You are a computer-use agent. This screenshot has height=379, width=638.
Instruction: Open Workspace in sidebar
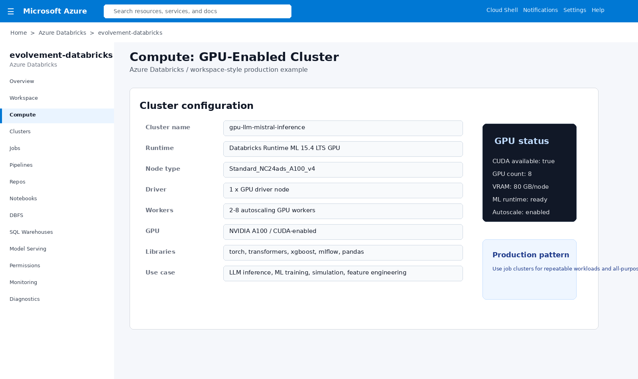[57, 98]
